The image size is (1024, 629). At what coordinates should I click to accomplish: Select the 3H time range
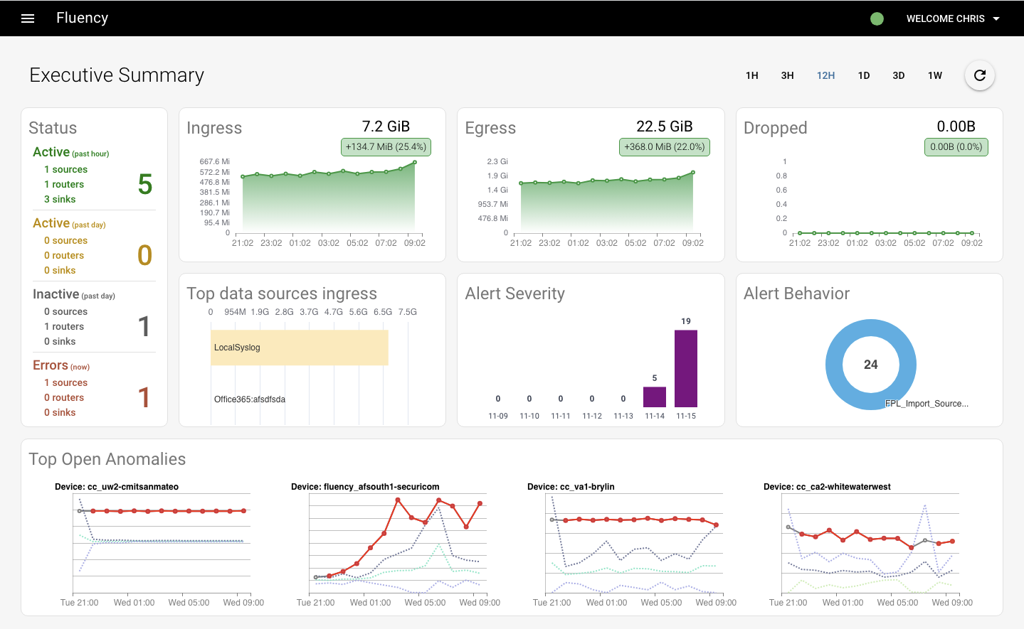787,75
